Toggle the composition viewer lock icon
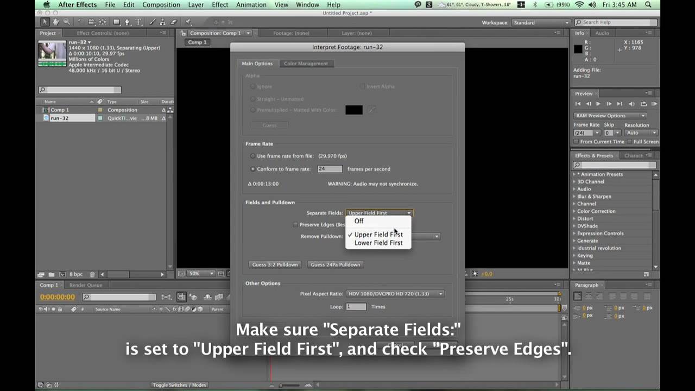Screen dimensions: 695x391 tap(184, 33)
